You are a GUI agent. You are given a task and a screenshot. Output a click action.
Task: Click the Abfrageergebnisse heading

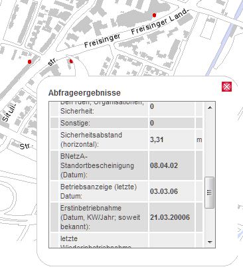[x=84, y=92]
